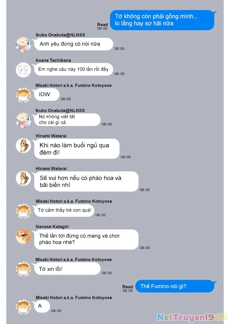
Task: Select Misaki's avatar beside "Tớ cảm thấy trẻ con quá!"
Action: tap(23, 211)
